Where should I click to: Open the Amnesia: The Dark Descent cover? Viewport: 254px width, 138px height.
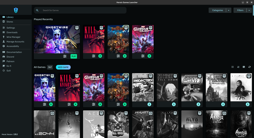click(216, 124)
